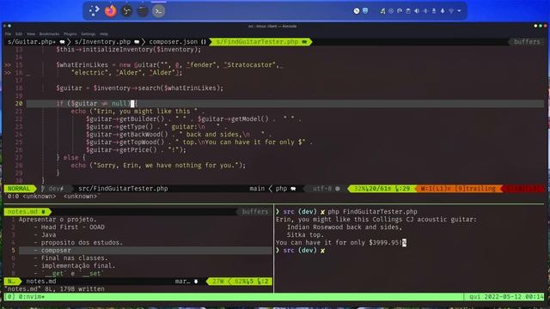This screenshot has height=309, width=550.
Task: Focus the Konsole terminal task icon
Action: [x=158, y=11]
